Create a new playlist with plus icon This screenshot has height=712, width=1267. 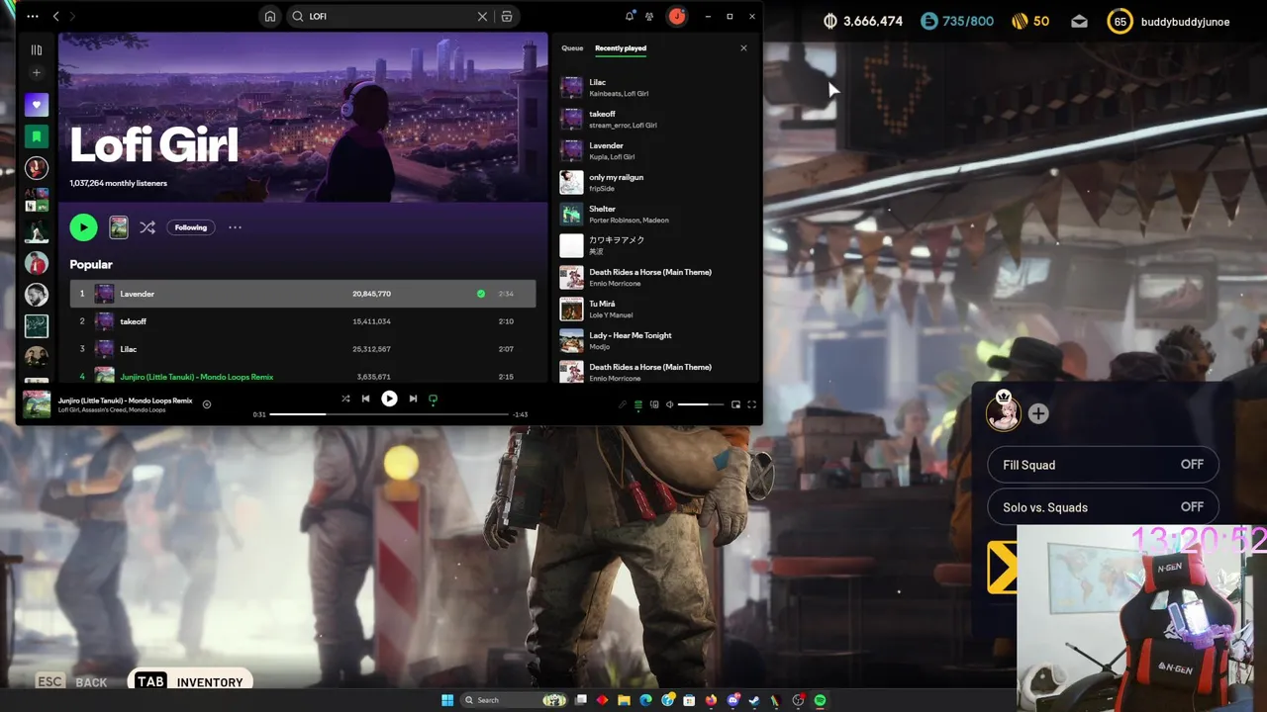(37, 73)
